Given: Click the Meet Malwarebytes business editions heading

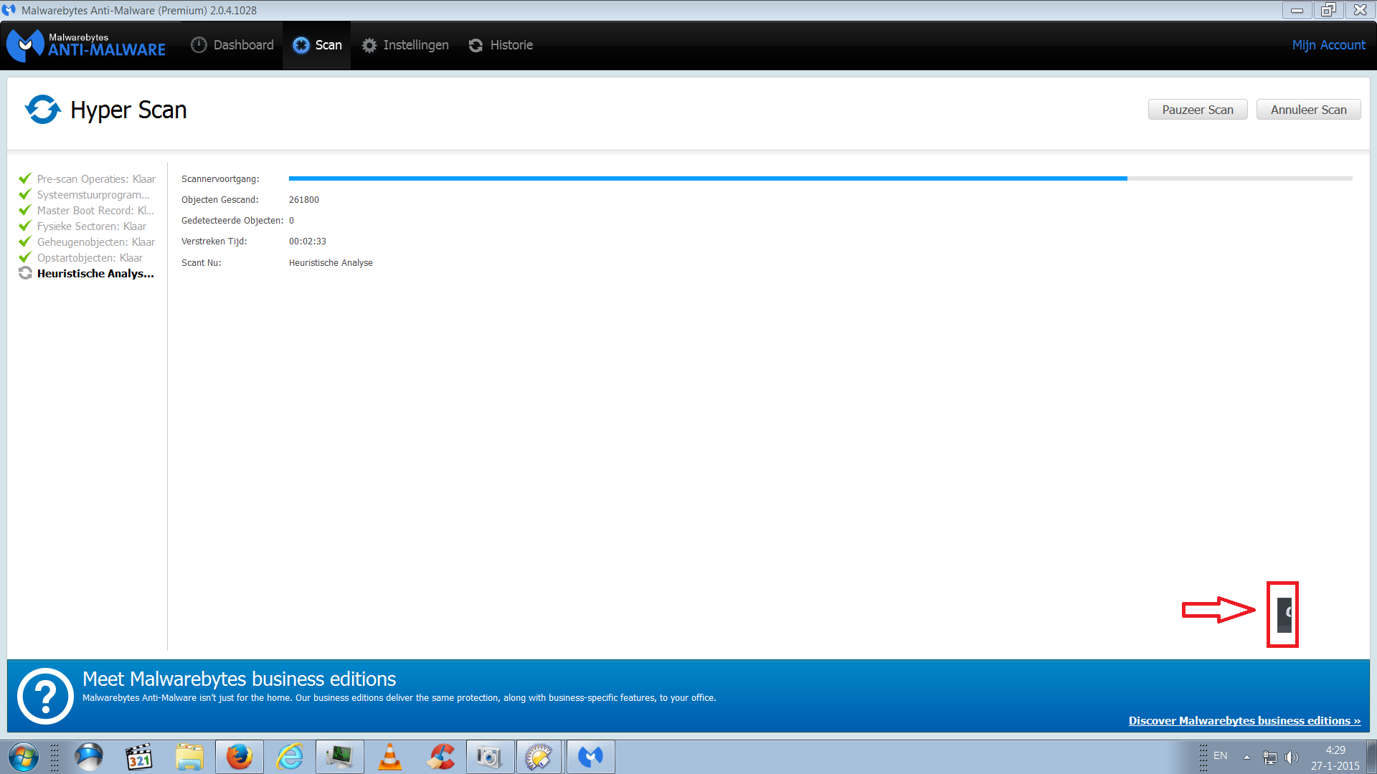Looking at the screenshot, I should [x=239, y=679].
